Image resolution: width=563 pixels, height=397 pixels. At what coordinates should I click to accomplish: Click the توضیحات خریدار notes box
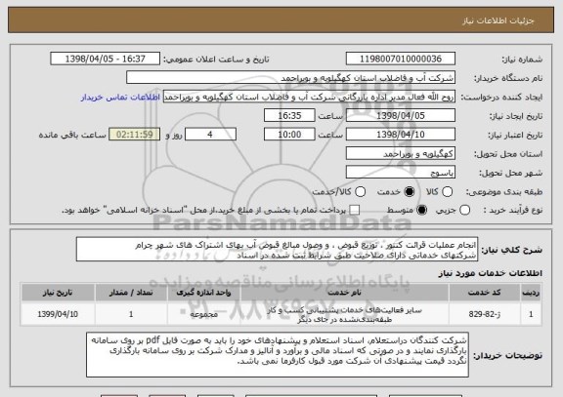click(278, 355)
